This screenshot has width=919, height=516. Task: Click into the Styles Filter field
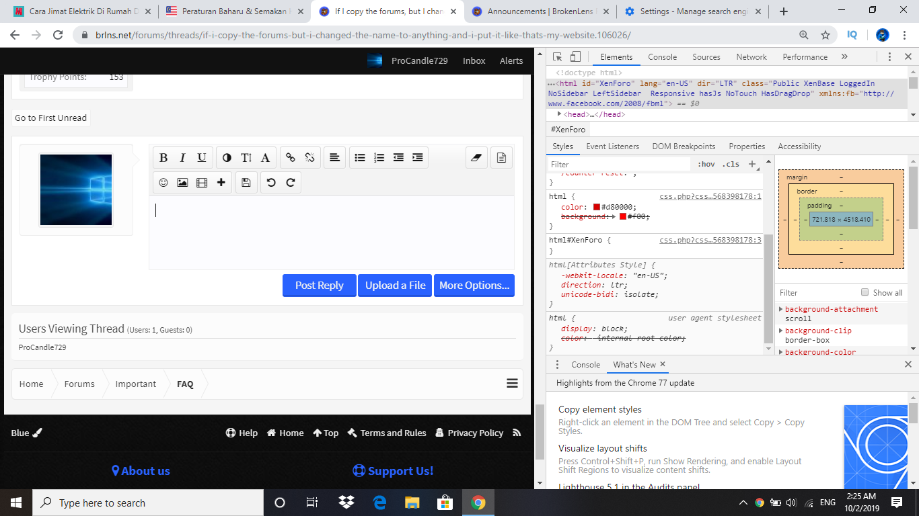tap(619, 164)
